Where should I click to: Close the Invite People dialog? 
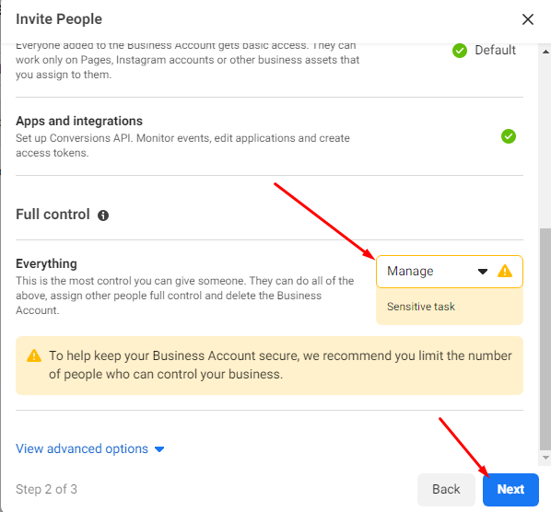tap(527, 19)
